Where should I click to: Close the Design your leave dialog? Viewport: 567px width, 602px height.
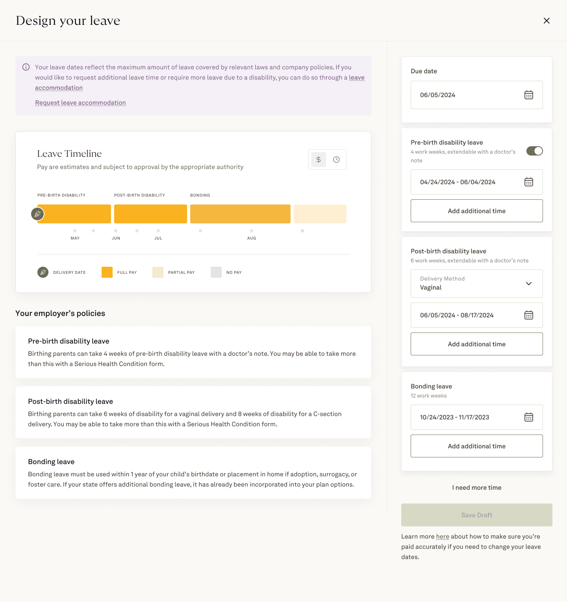click(547, 20)
